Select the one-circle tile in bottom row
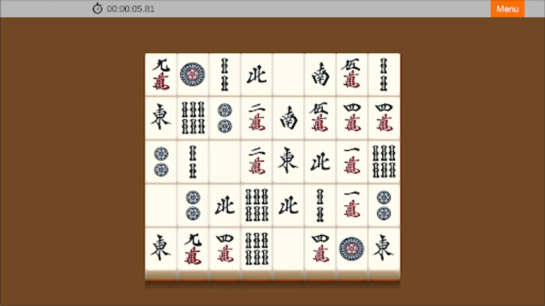 point(352,249)
